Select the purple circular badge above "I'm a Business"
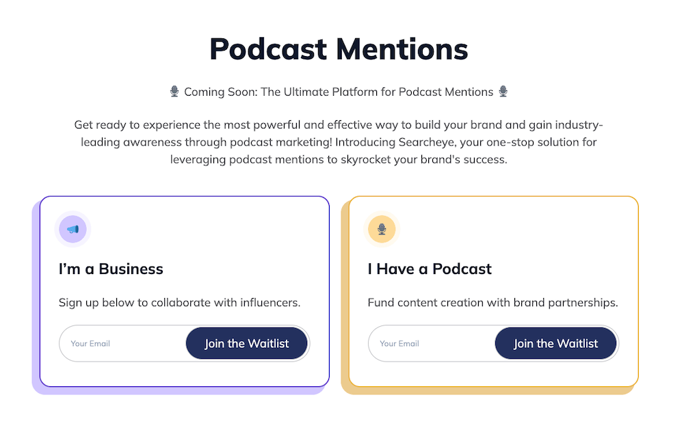Image resolution: width=684 pixels, height=430 pixels. coord(73,229)
